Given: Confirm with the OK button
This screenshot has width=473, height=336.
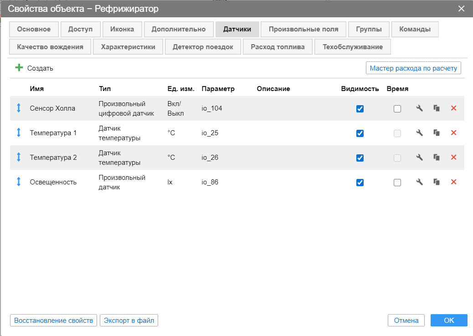Looking at the screenshot, I should pyautogui.click(x=449, y=321).
